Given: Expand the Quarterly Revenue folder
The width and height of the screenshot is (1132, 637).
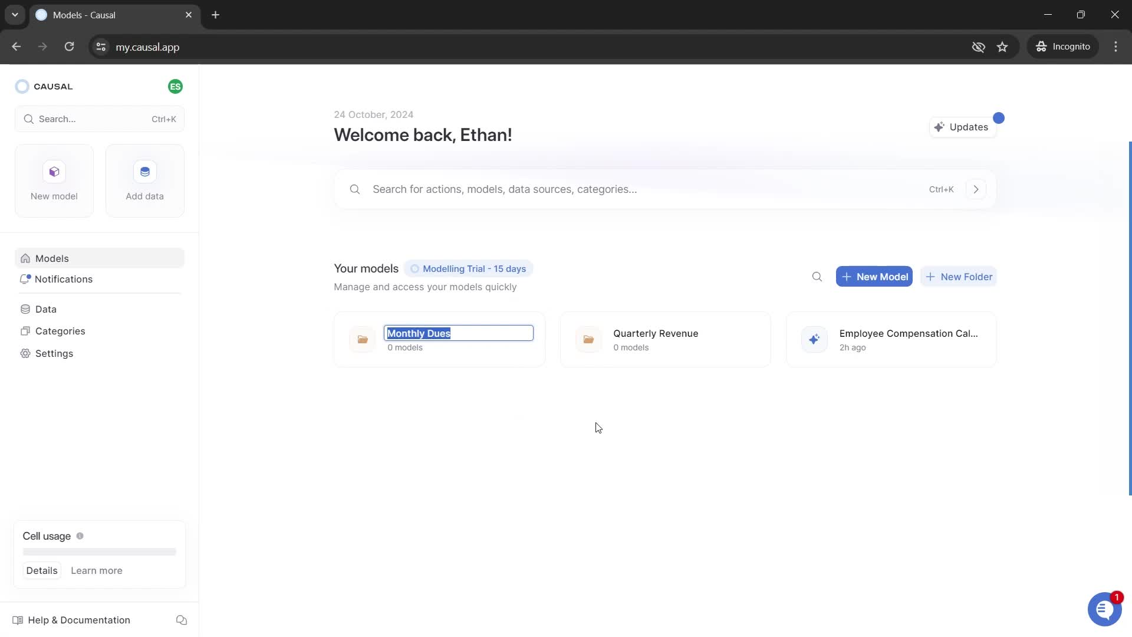Looking at the screenshot, I should pyautogui.click(x=666, y=339).
